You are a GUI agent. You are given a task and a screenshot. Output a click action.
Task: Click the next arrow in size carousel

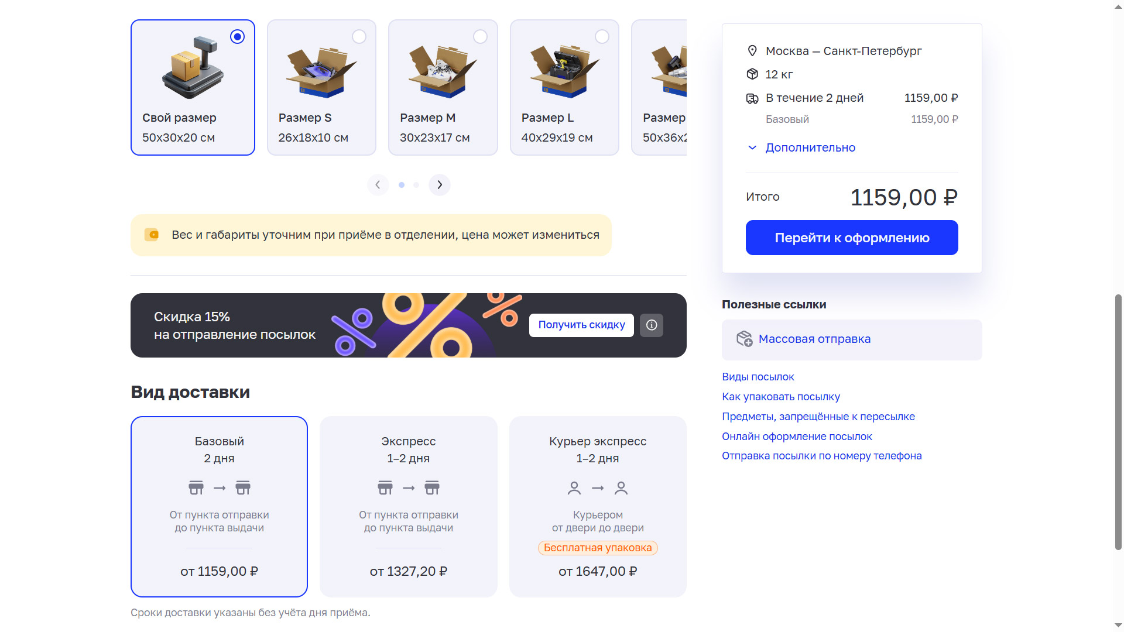(440, 185)
